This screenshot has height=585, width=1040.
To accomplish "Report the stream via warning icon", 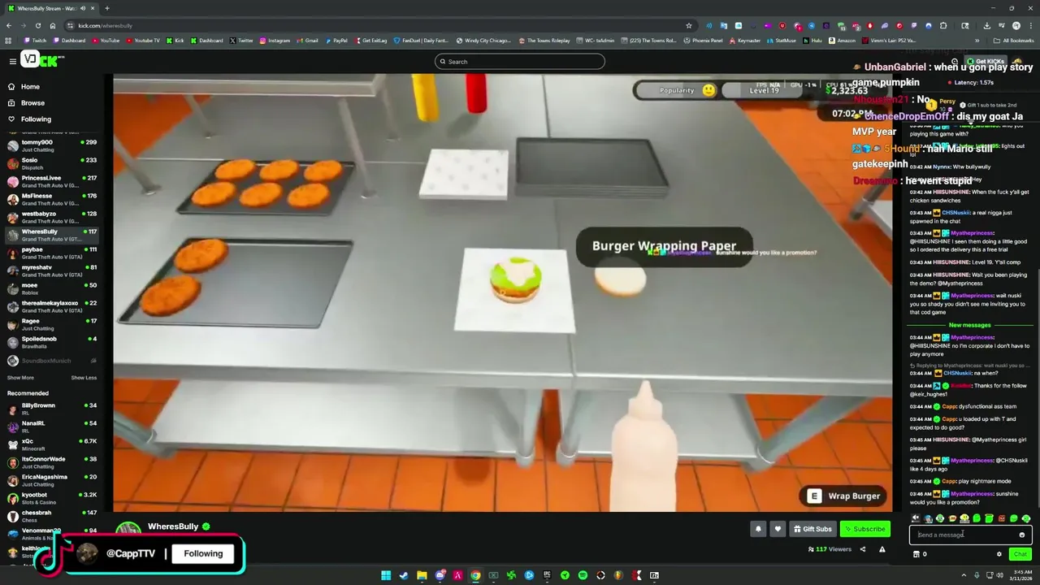I will click(x=882, y=549).
